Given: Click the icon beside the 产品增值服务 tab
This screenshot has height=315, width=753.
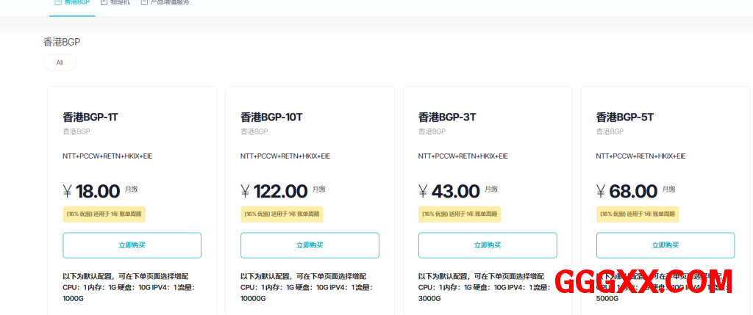Looking at the screenshot, I should (144, 2).
